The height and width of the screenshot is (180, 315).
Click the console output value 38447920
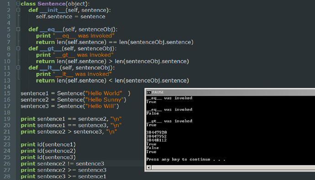click(x=157, y=133)
